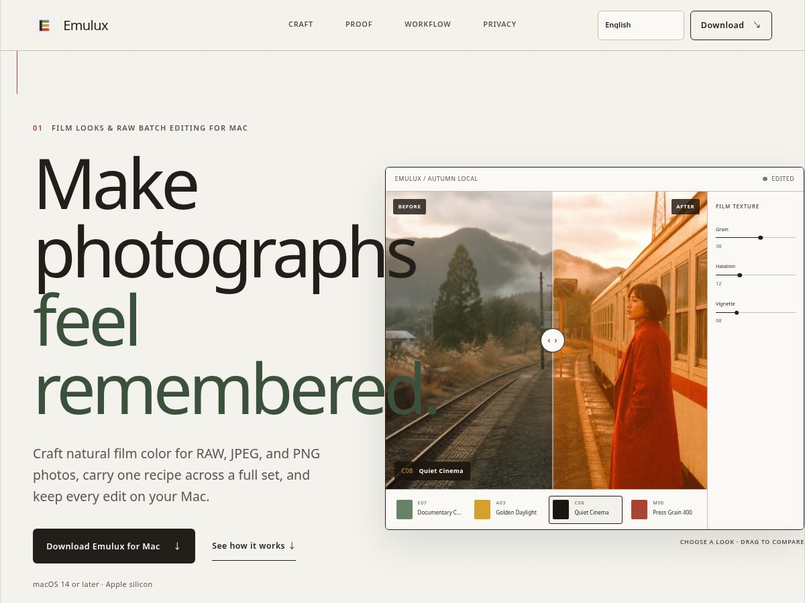Click the EMULUX / AUTUMN LOCAL title
This screenshot has height=603, width=805.
[x=436, y=179]
